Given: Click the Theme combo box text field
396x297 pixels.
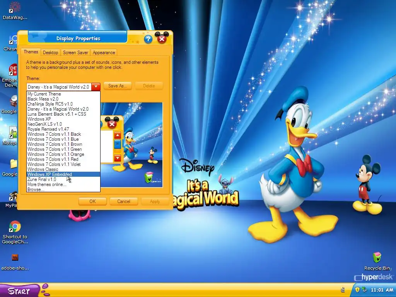Looking at the screenshot, I should (59, 87).
